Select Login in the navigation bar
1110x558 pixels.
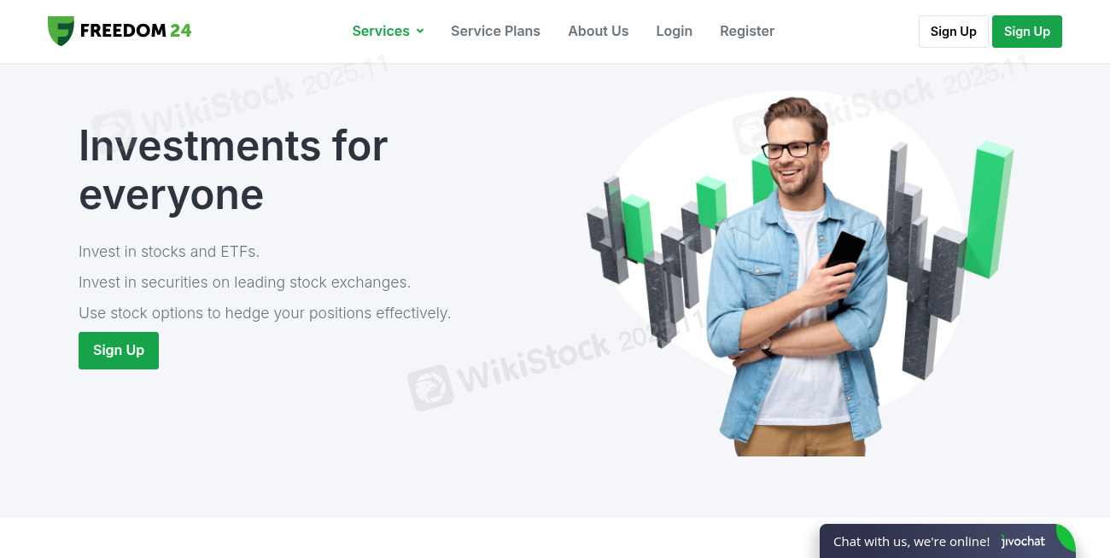674,31
